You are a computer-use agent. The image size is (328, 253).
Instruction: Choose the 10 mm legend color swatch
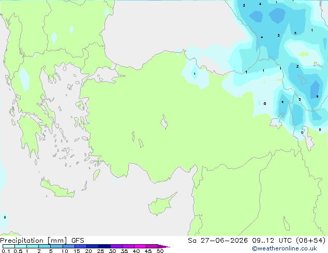coord(69,246)
